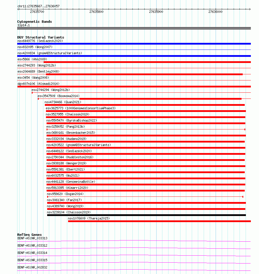Open esv3547509 (Boomsma2014) variant label
The height and width of the screenshot is (274, 259).
[x=58, y=96]
